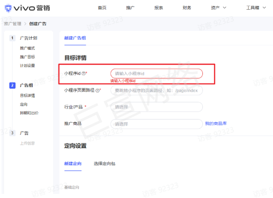Switch to the 选择定向包 tab
The width and height of the screenshot is (273, 198).
104,164
